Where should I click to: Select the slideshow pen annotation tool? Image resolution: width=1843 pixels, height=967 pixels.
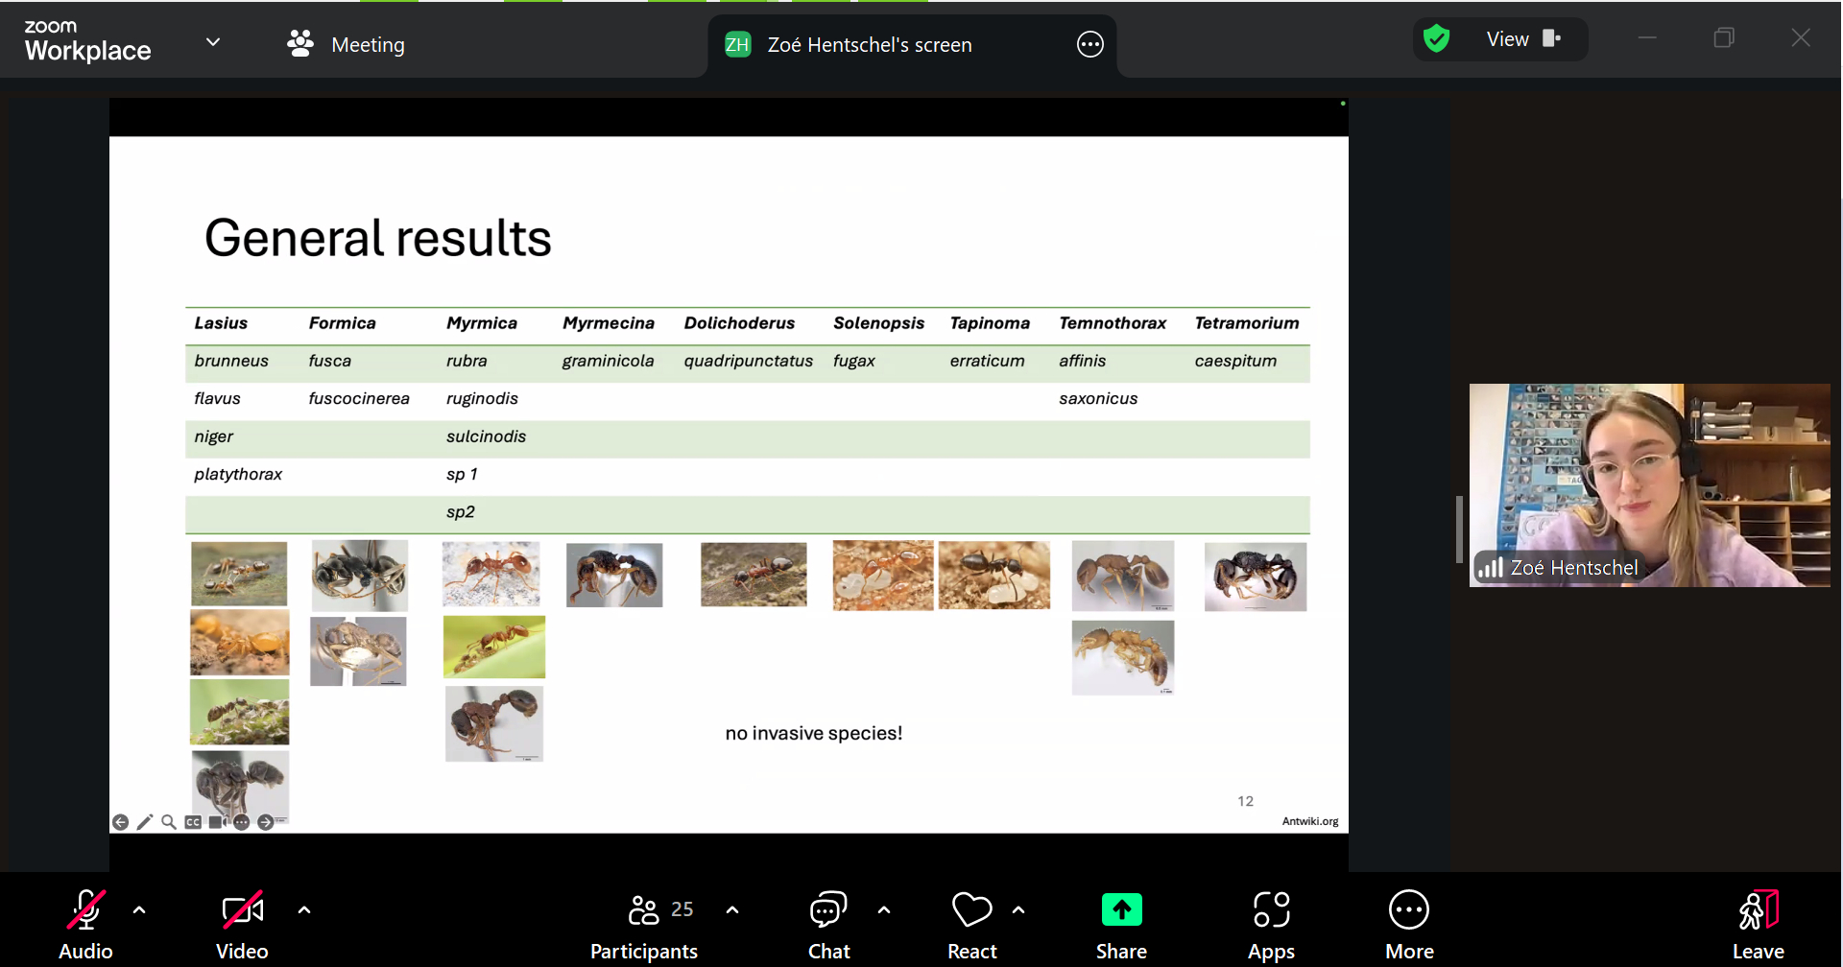145,822
